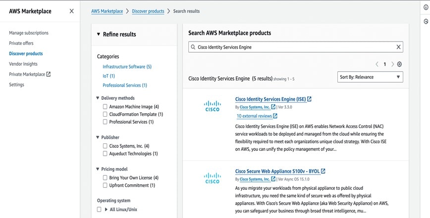The image size is (430, 218).
Task: Click external link icon beside Private Marketplace
Action: (49, 74)
